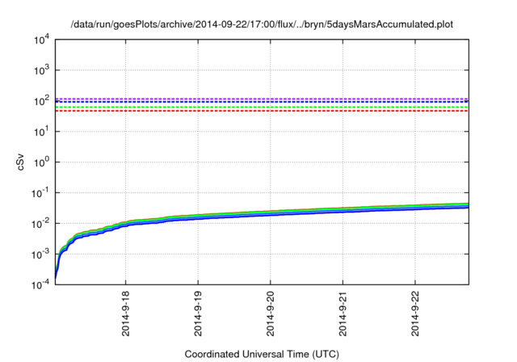Click the 10^-3 y-axis tick label
Image resolution: width=517 pixels, height=362 pixels.
coord(40,255)
